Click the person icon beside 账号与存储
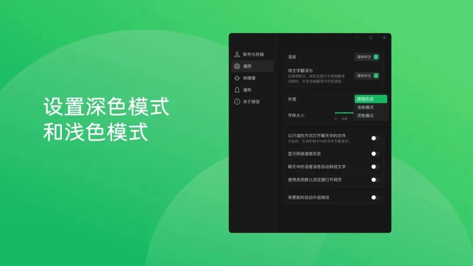Viewport: 473px width, 266px height. 236,53
